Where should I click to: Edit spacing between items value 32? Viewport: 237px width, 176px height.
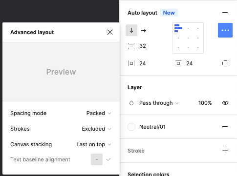tap(143, 46)
